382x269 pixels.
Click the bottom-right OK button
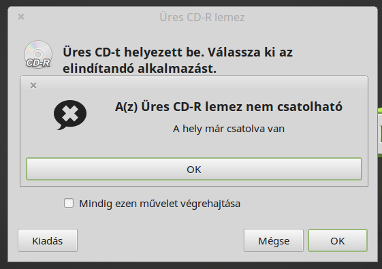pos(338,240)
